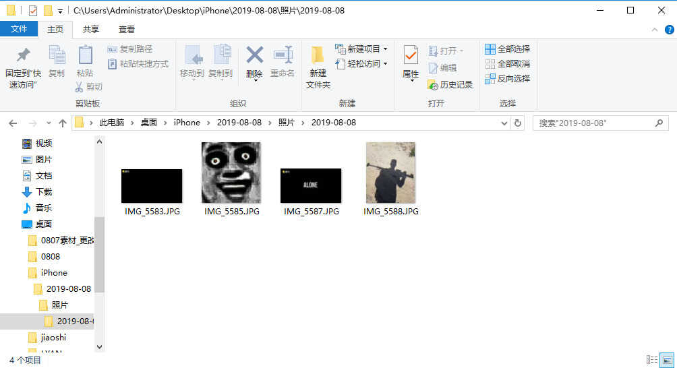Click 照片 in the address breadcrumb
Screen dimensions: 677x368
tap(287, 123)
